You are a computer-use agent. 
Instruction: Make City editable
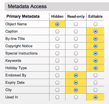click(96, 90)
